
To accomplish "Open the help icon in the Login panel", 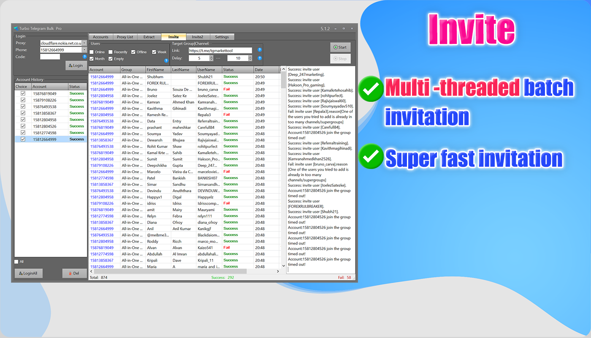I will point(84,57).
